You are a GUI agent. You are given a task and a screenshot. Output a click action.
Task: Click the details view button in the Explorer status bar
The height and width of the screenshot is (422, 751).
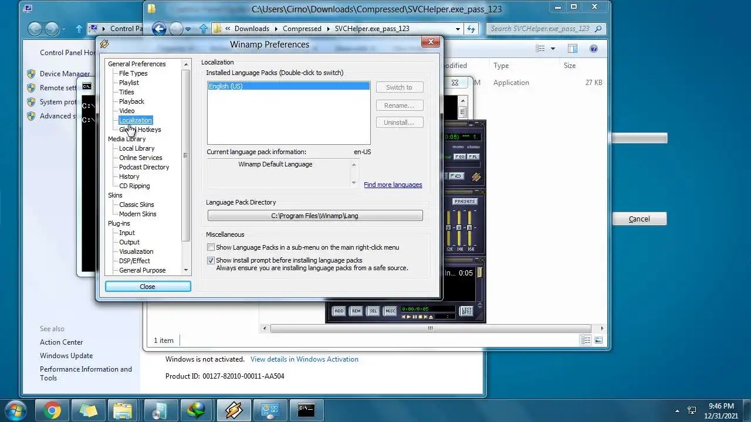586,340
